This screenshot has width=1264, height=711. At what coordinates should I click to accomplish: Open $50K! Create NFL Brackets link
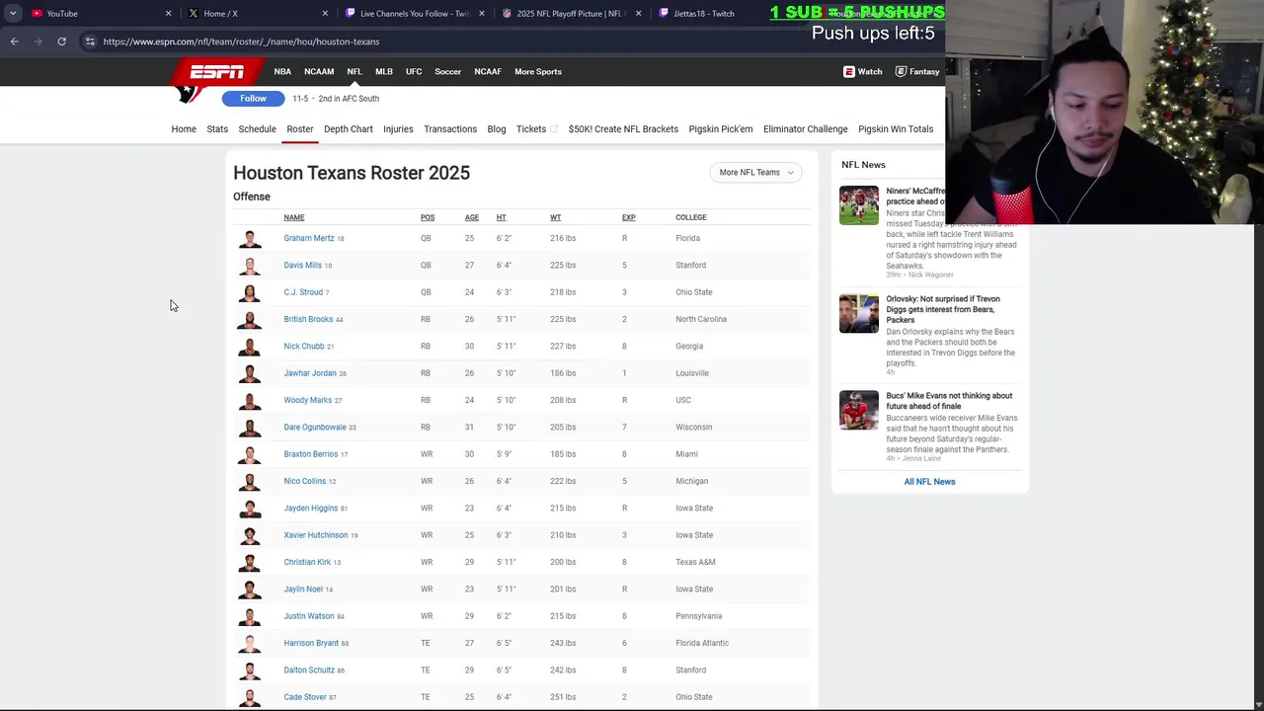(623, 128)
